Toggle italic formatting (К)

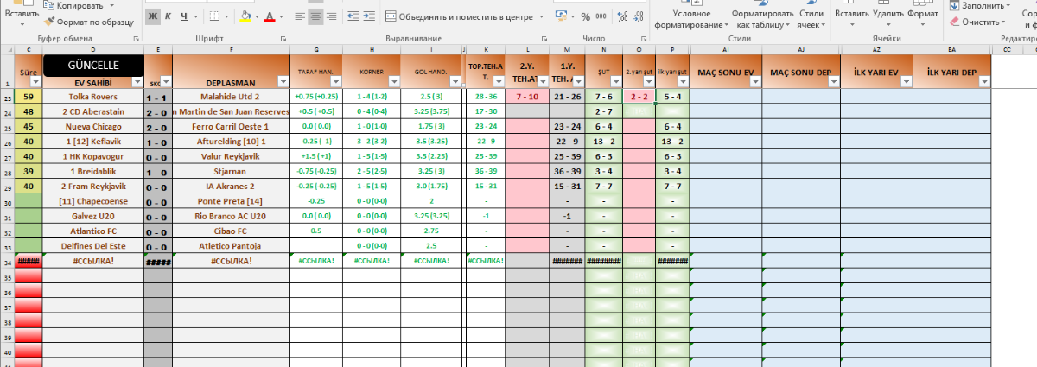point(169,16)
